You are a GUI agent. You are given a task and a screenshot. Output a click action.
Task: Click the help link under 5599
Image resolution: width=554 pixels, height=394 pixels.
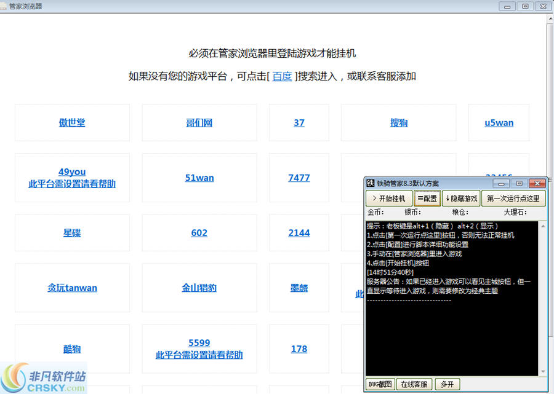199,355
